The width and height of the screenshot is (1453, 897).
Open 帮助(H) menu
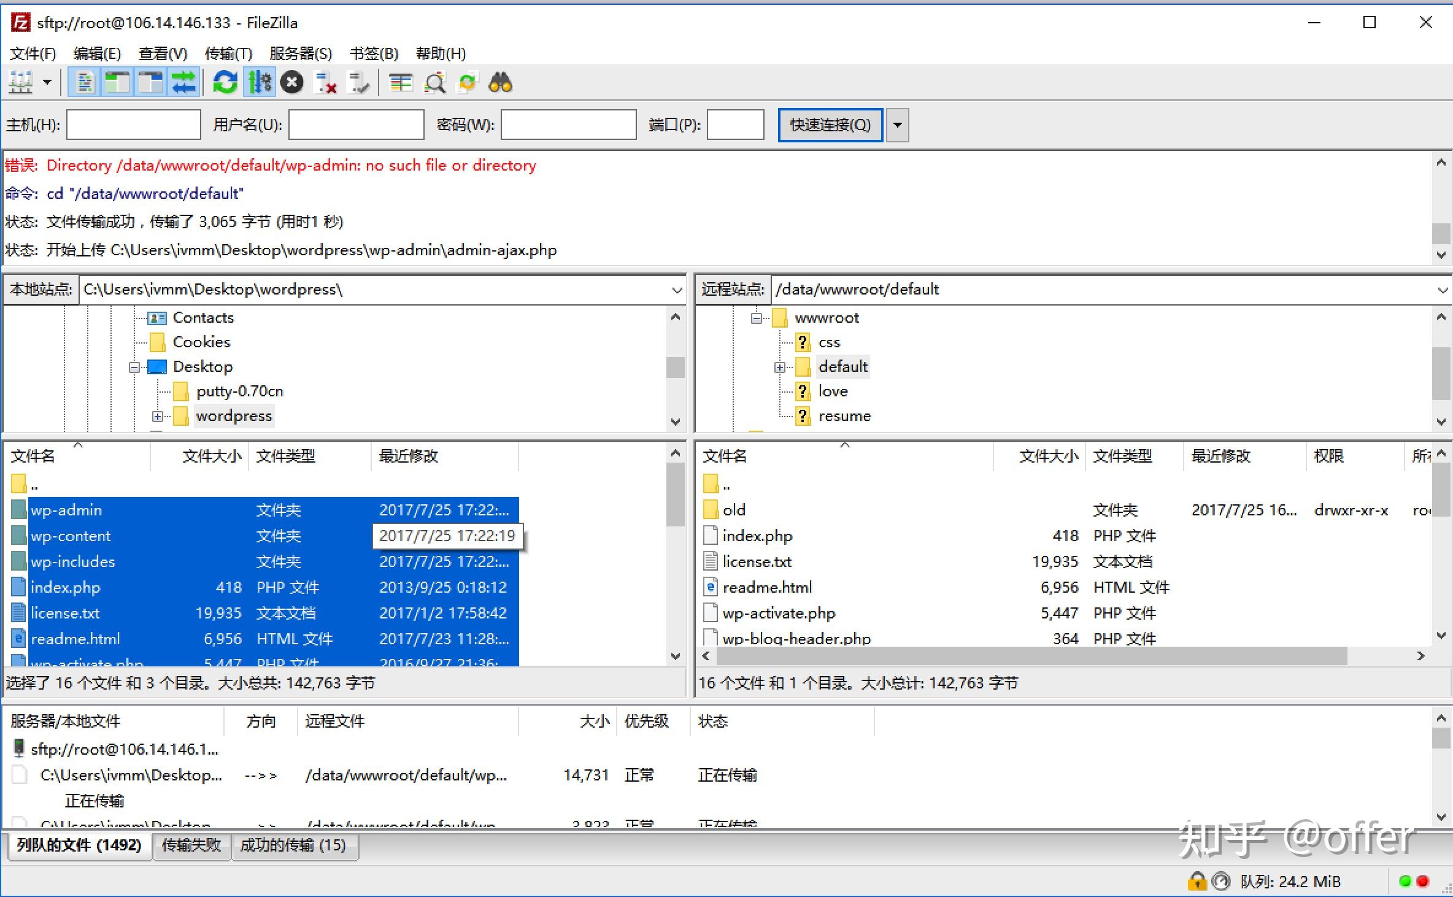pos(441,53)
